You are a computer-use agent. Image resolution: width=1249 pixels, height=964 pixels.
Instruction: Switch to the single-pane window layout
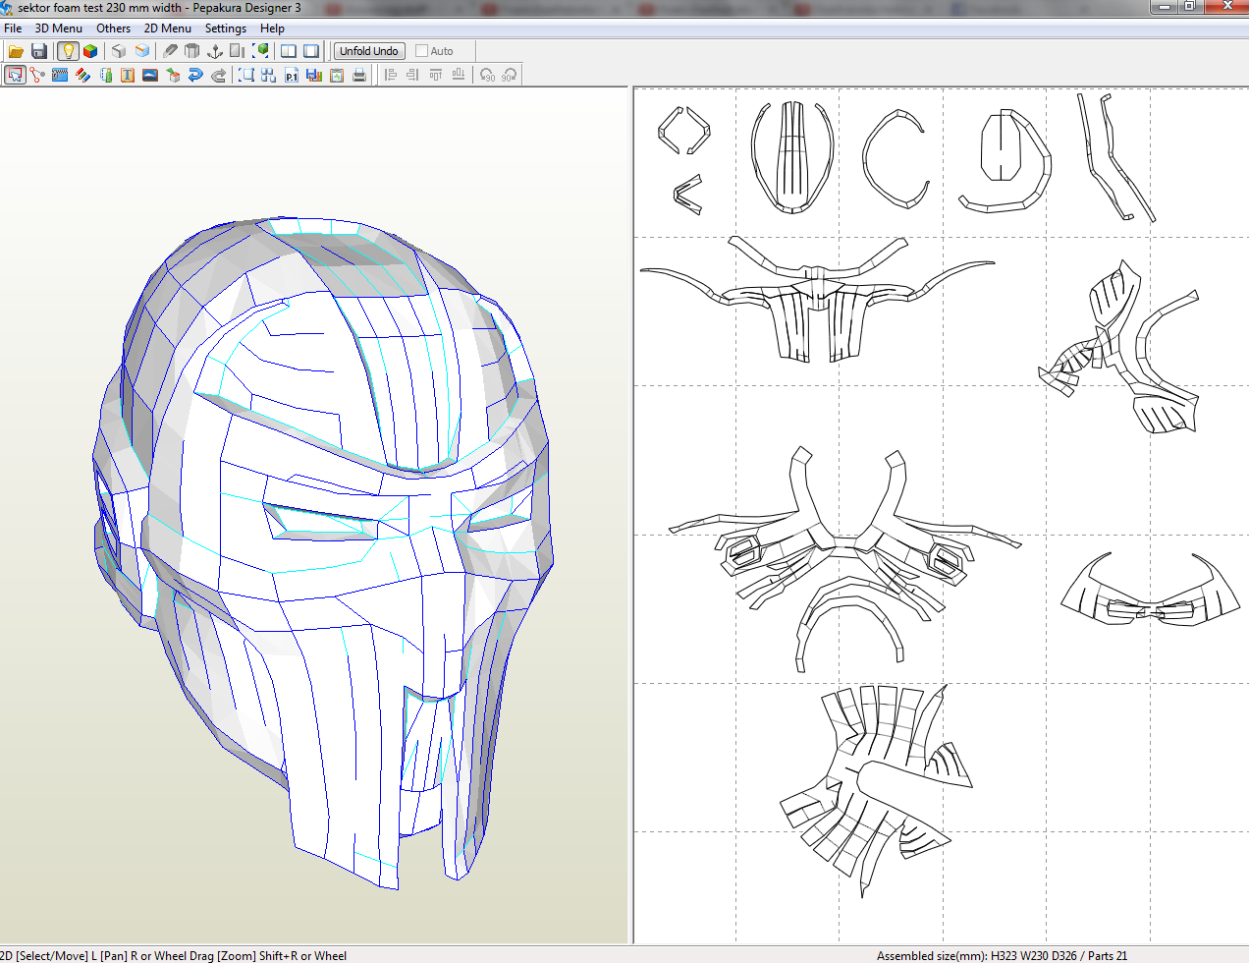(x=311, y=51)
